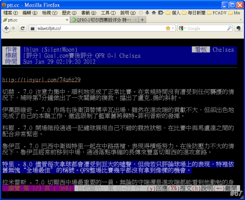Click the post title Goal.com賽後評分 QPR 0-1 Chelsea
Screen dimensions: 245x200
[x=82, y=56]
